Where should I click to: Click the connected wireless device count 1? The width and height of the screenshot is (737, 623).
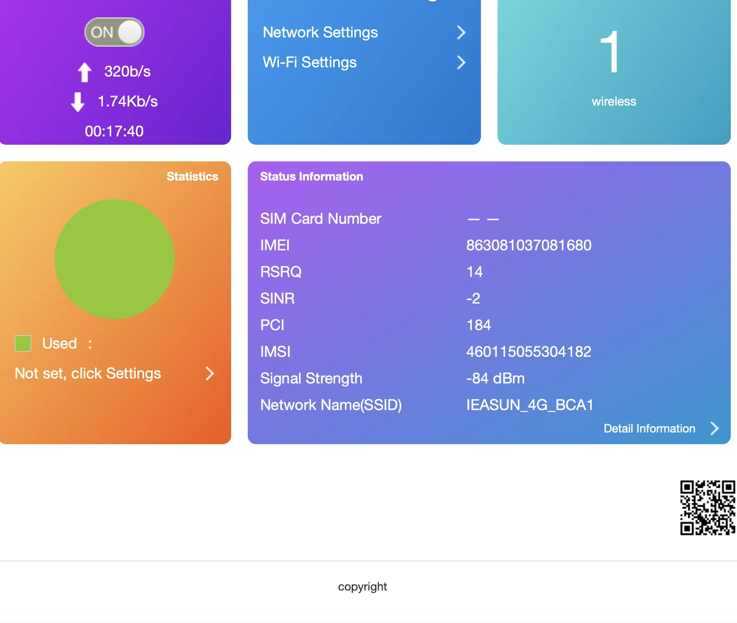point(610,52)
